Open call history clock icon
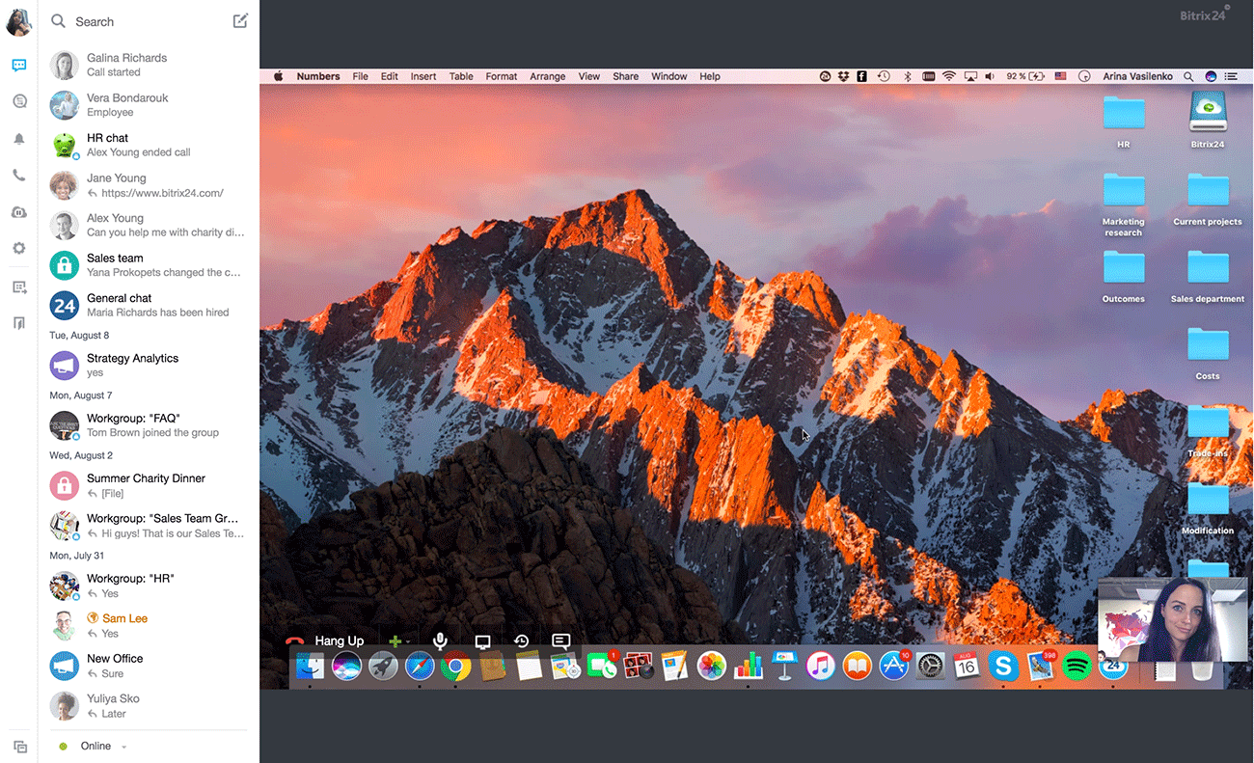Image resolution: width=1254 pixels, height=763 pixels. [x=522, y=640]
